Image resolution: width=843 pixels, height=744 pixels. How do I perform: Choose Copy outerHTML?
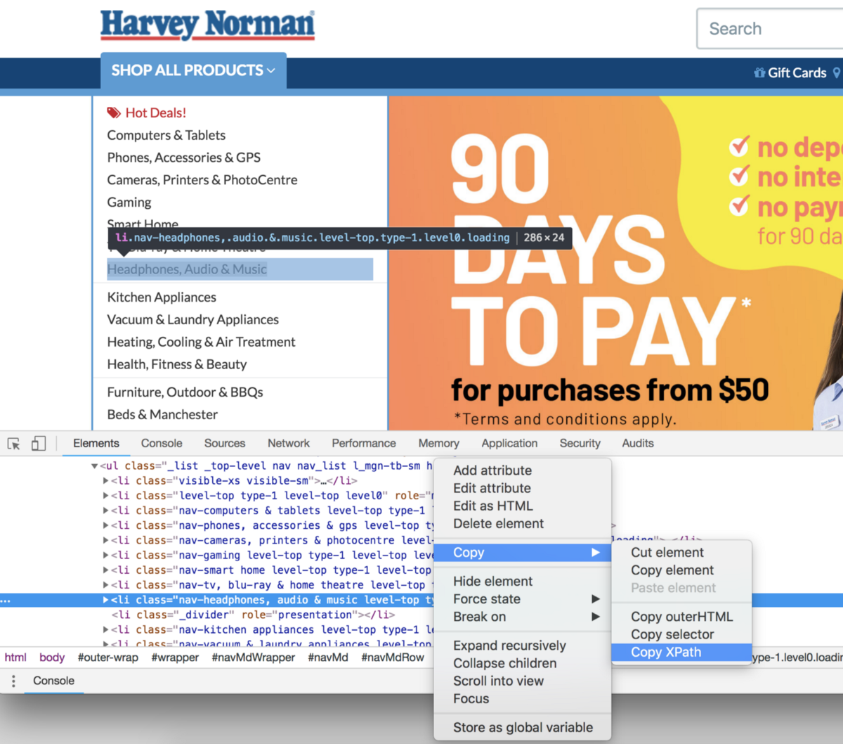click(x=681, y=617)
